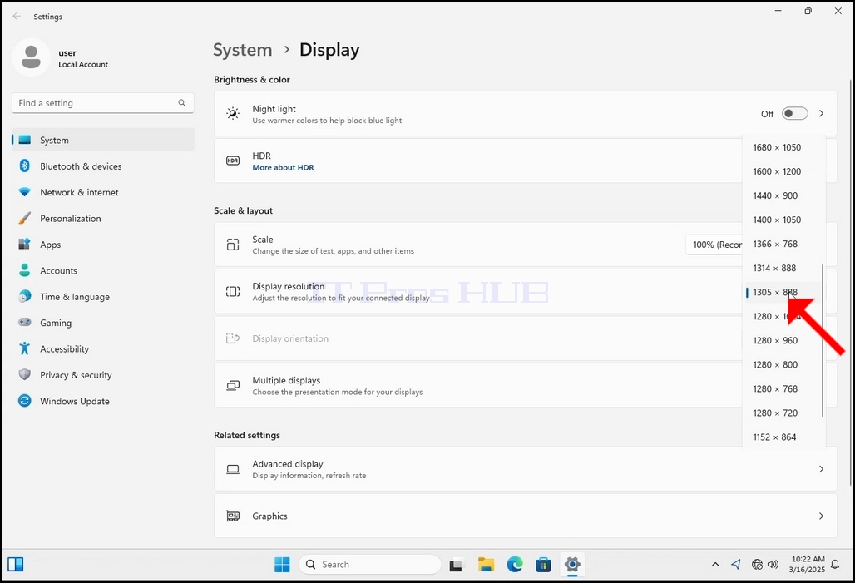Click the Graphics card icon
The width and height of the screenshot is (855, 583).
coord(233,516)
